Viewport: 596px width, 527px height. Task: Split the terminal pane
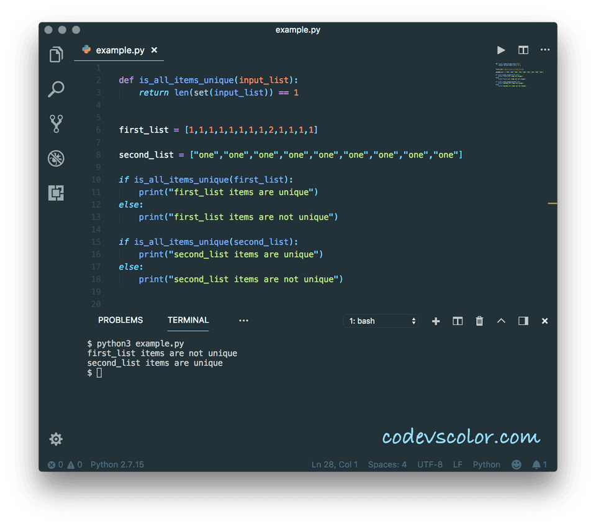click(458, 322)
